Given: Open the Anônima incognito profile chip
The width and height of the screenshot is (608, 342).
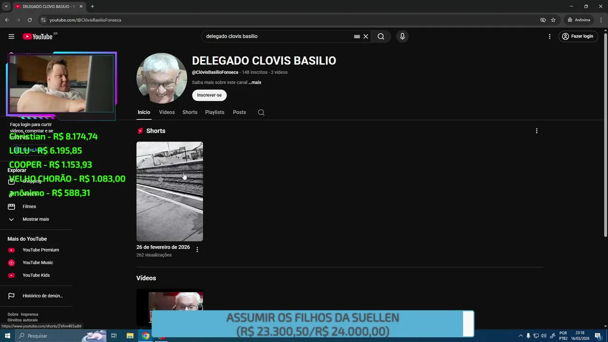Looking at the screenshot, I should (579, 20).
